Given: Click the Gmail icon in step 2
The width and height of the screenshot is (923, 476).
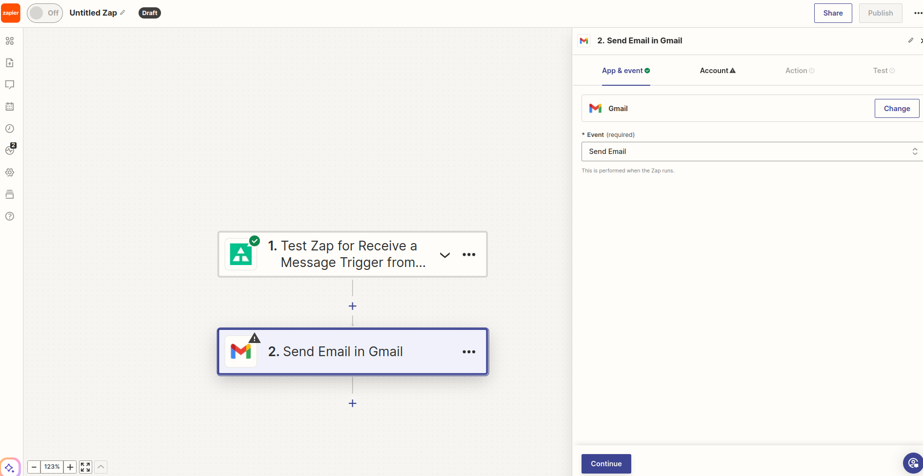Looking at the screenshot, I should point(241,351).
